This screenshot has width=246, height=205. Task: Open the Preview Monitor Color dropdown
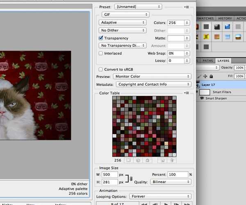152,76
